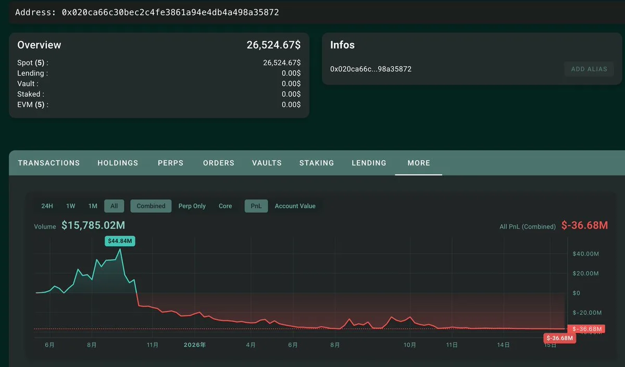Click the 14日 date axis label
The height and width of the screenshot is (367, 625).
(503, 345)
